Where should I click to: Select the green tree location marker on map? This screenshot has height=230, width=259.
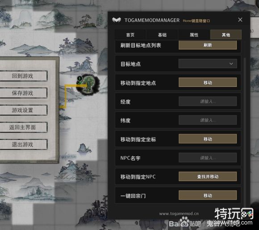[88, 84]
